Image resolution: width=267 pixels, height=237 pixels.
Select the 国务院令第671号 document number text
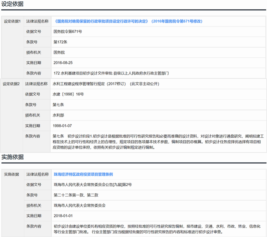click(x=67, y=31)
